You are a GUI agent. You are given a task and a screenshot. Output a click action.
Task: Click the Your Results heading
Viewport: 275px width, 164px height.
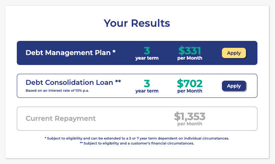pos(137,23)
